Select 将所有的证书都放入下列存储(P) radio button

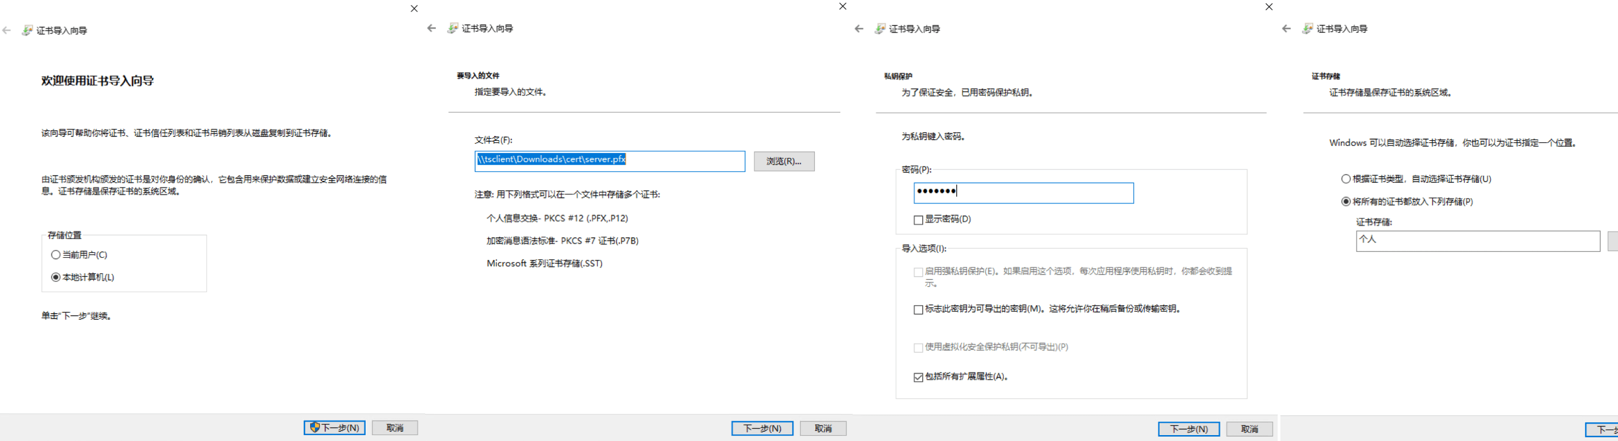tap(1346, 202)
